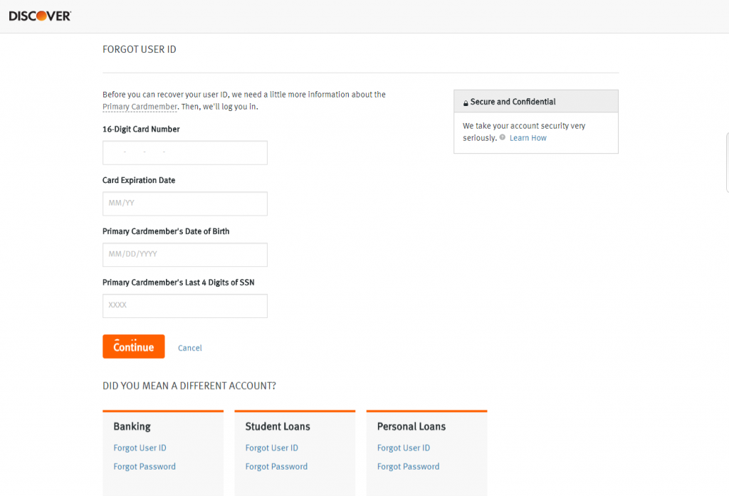Click the Discover logo
This screenshot has width=729, height=496.
click(x=39, y=14)
